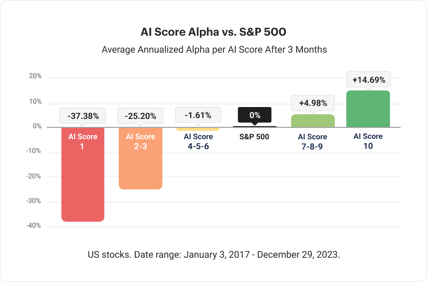Click the -1.61% value tooltip

tap(198, 115)
